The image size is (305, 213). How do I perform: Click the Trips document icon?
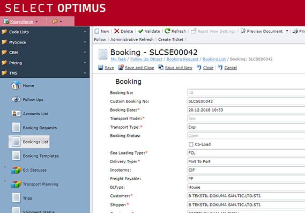point(16,198)
